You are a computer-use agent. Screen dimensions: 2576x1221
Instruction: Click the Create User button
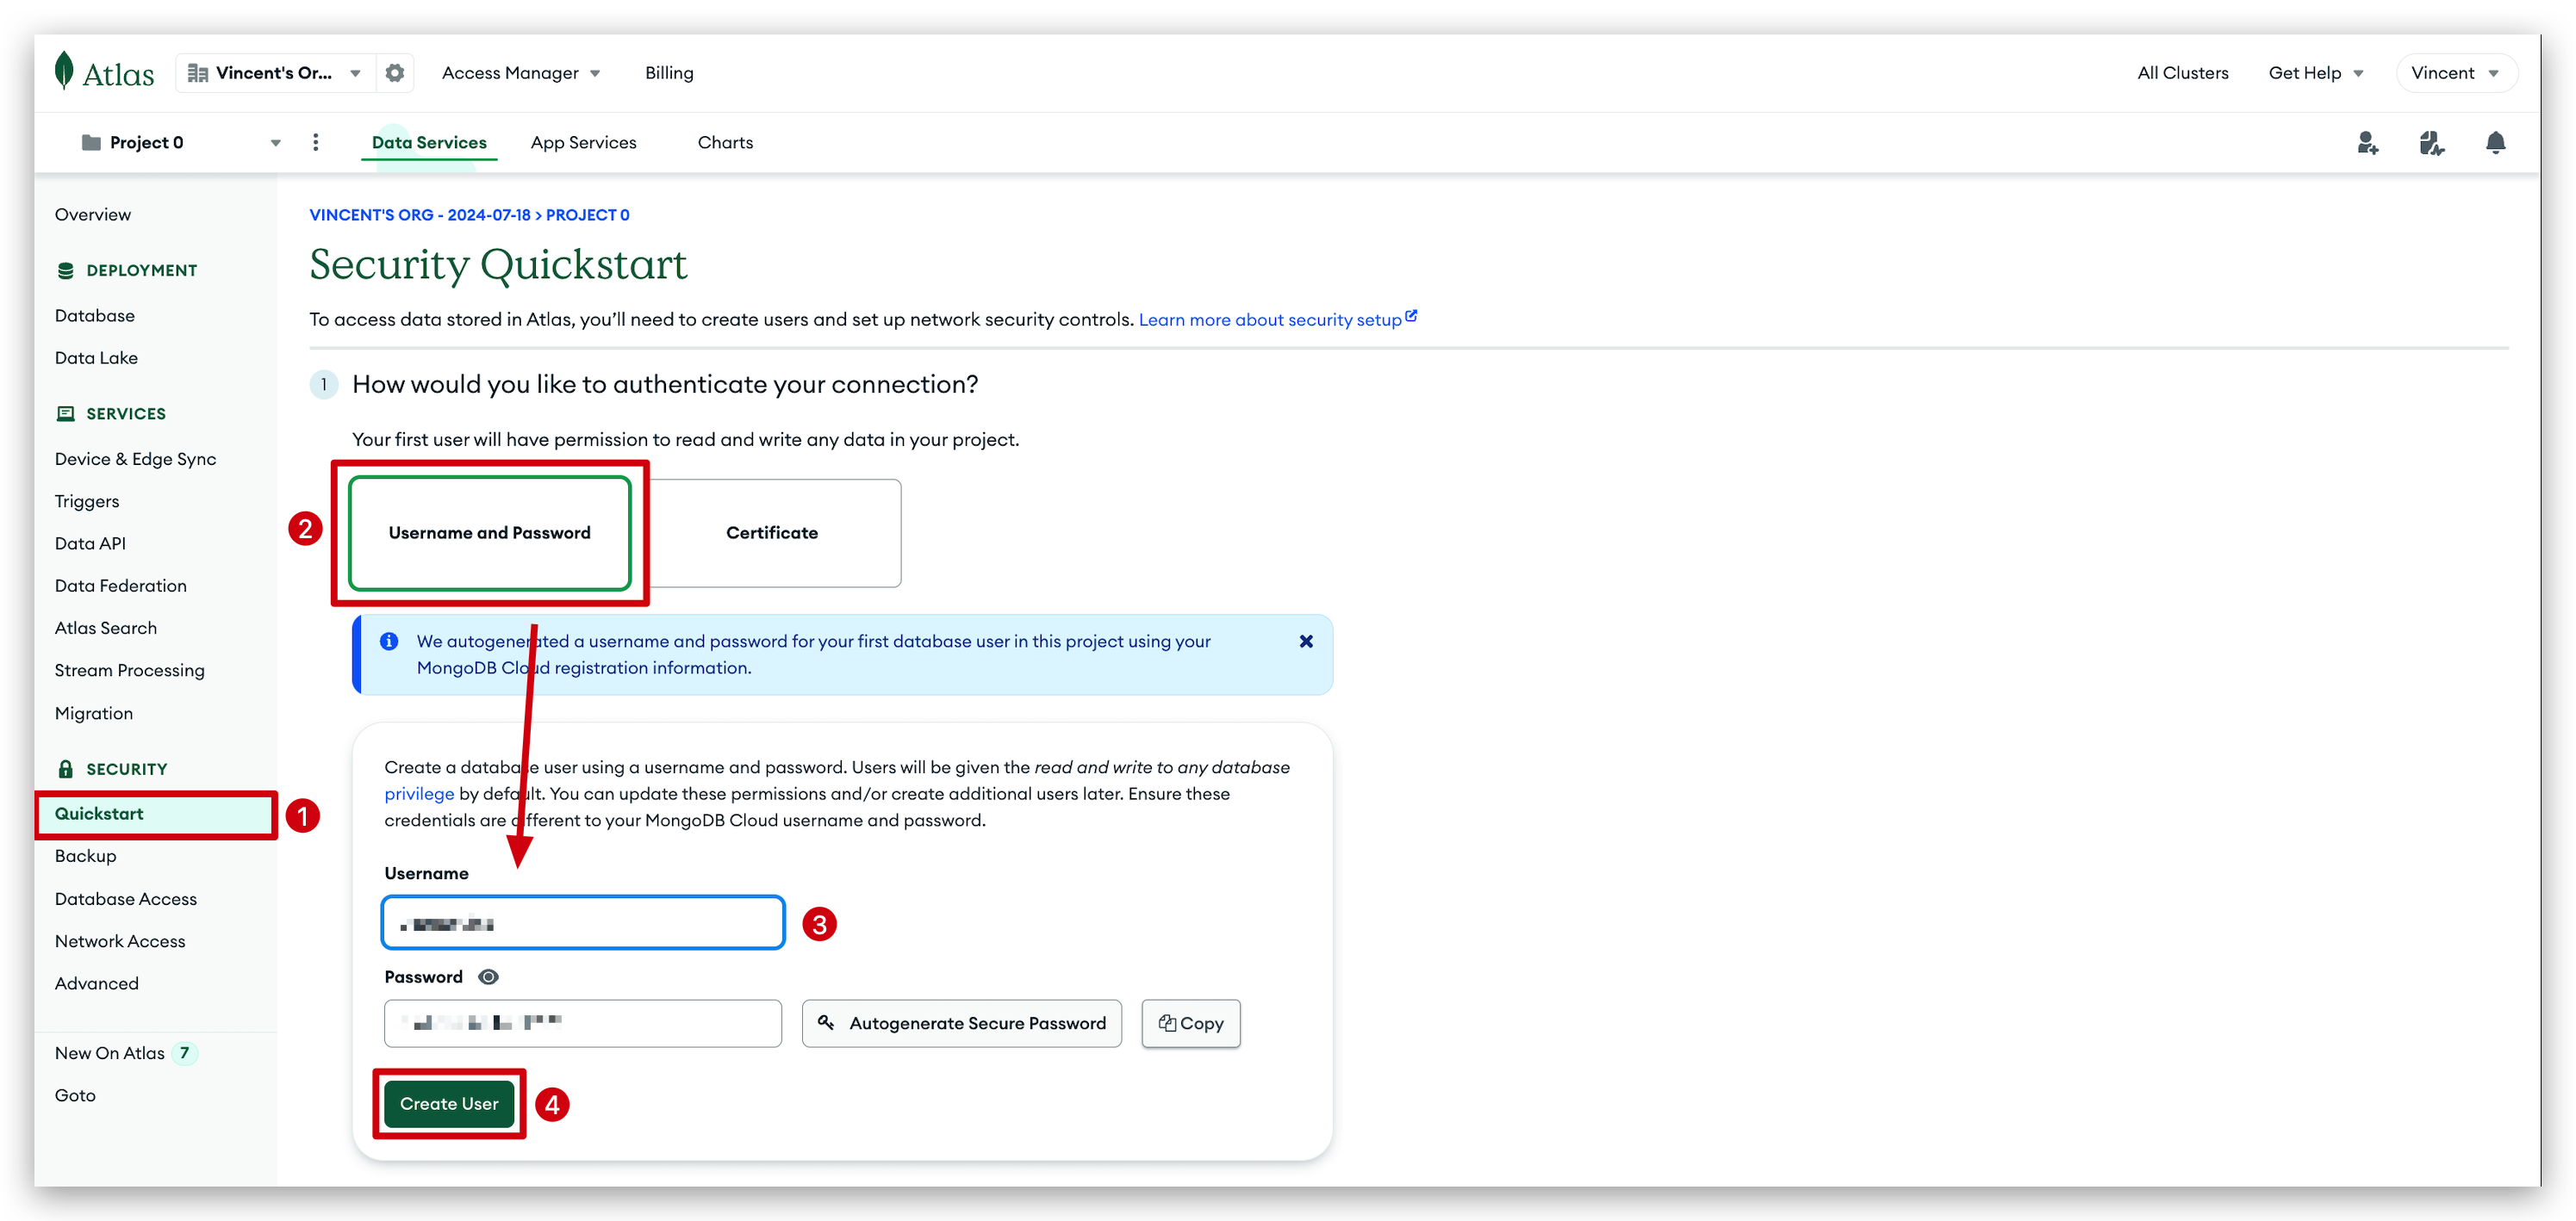(449, 1104)
